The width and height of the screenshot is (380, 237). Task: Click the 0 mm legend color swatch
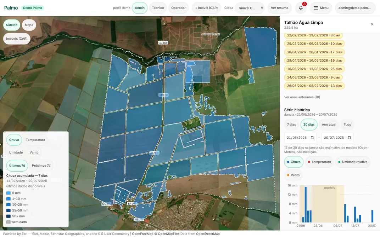tap(9, 193)
